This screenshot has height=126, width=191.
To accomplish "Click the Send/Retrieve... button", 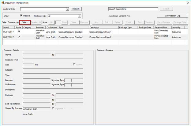I will click(164, 22).
